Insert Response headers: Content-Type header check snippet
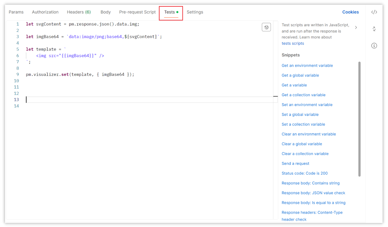This screenshot has width=388, height=227. tap(312, 216)
